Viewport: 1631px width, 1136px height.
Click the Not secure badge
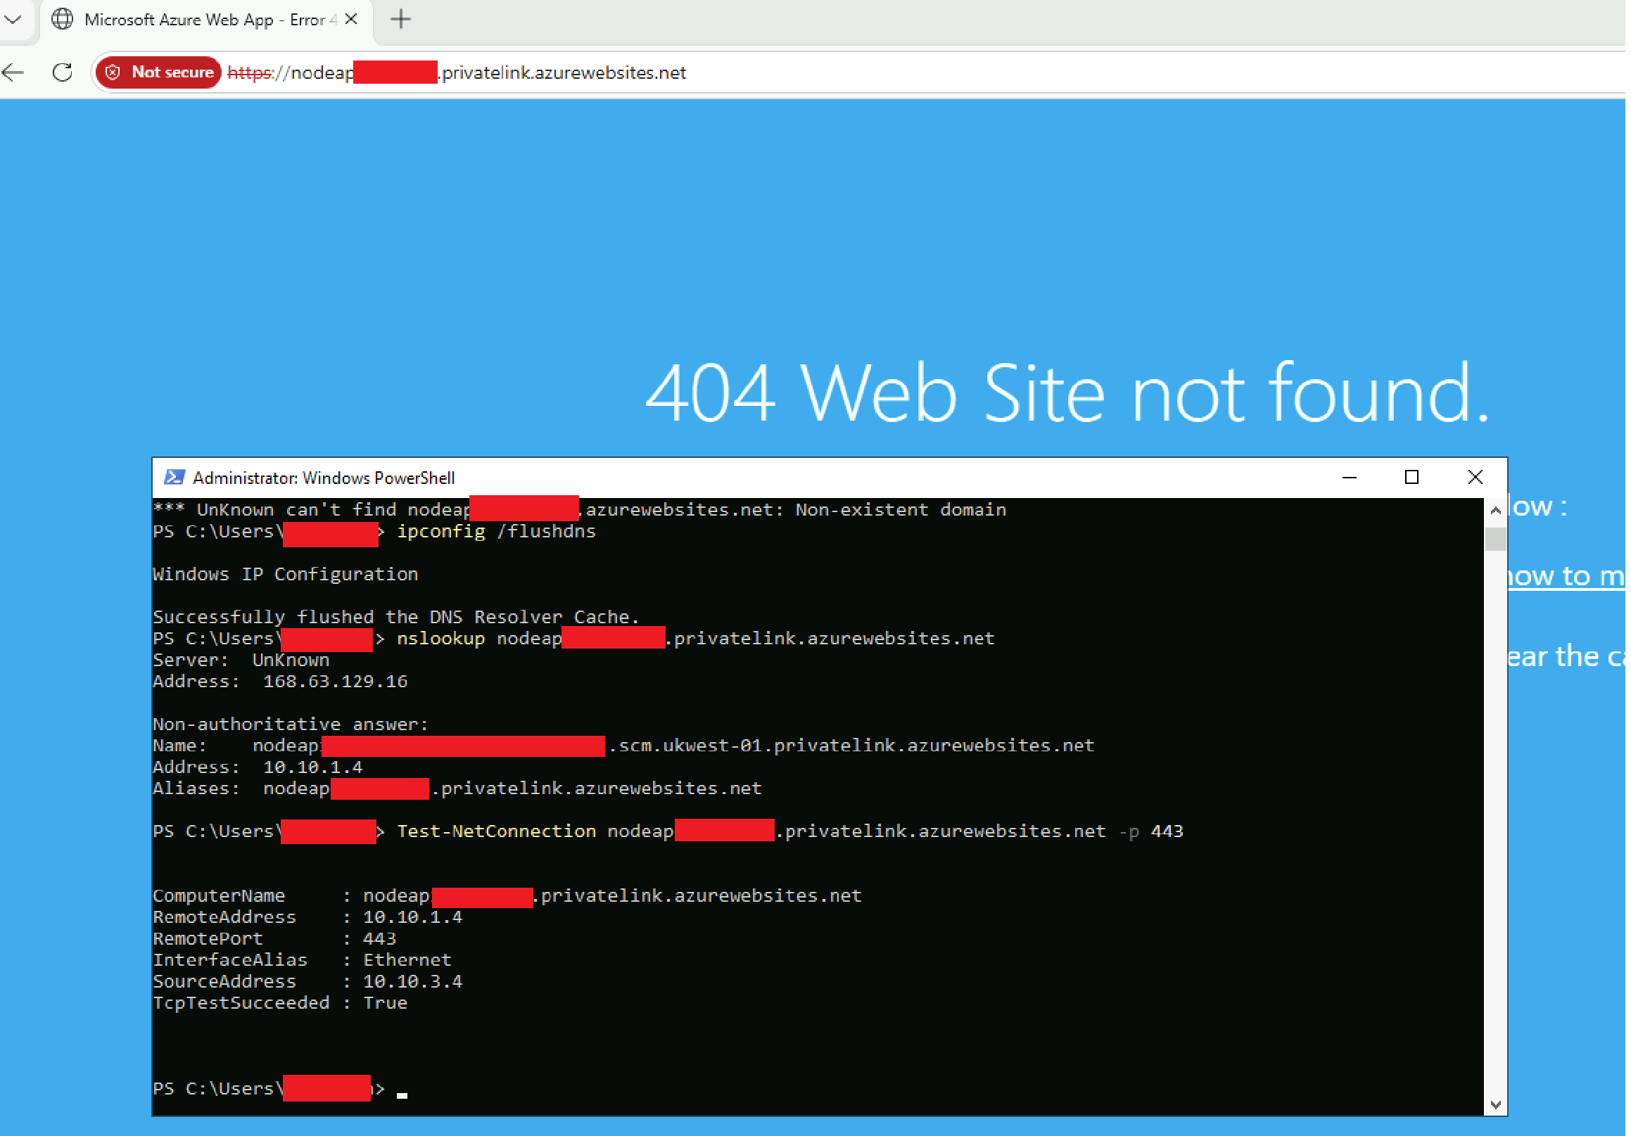coord(159,72)
